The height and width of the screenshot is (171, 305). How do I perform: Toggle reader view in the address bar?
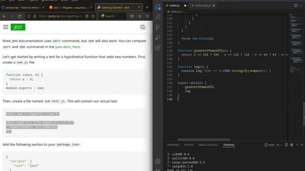coord(87,16)
